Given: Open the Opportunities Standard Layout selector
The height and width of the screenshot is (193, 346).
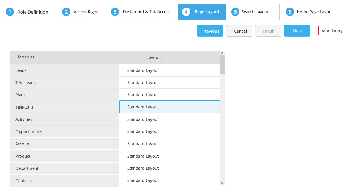Looking at the screenshot, I should (x=169, y=131).
